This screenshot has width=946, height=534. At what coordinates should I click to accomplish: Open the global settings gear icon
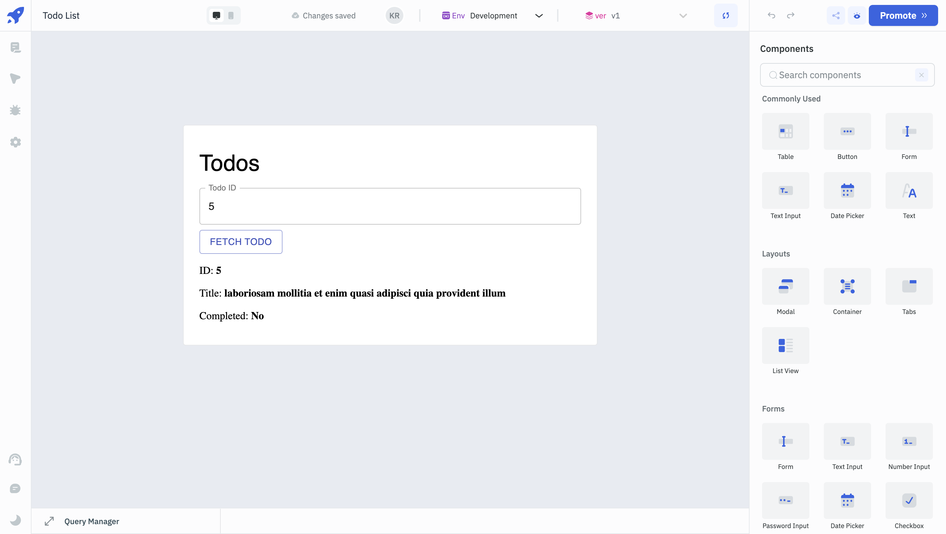click(x=15, y=142)
